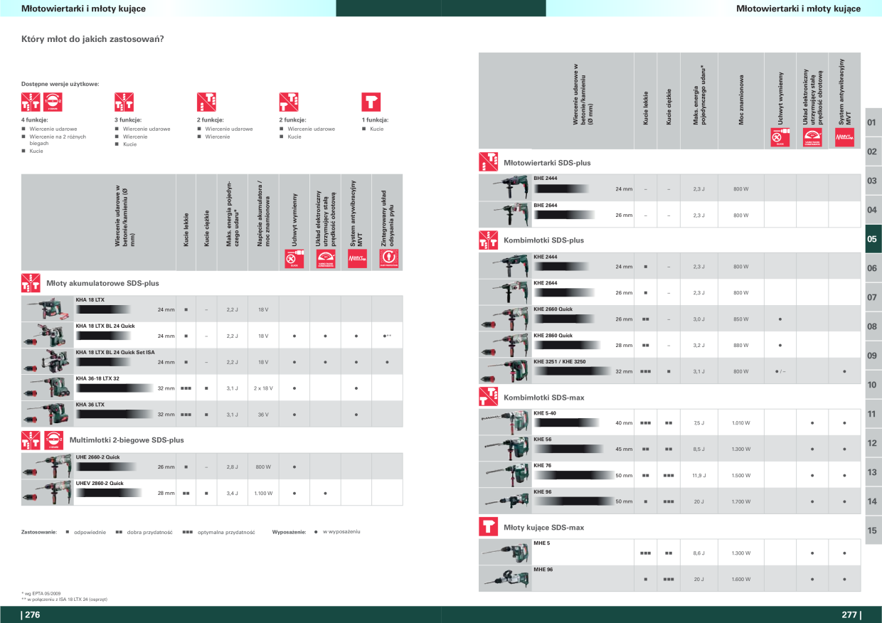Viewport: 882px width, 623px height.
Task: Click the 2-speed gear icon beside 'Multimłotki 2-biegowe SDS-plus'
Action: 53,440
